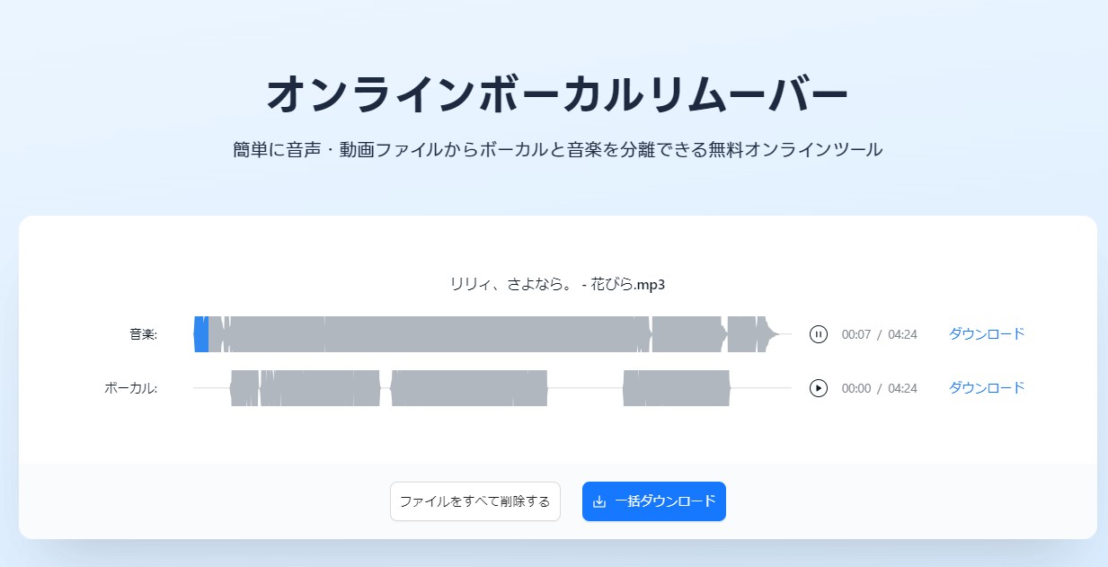Click the ボーカル: track label
Image resolution: width=1108 pixels, height=567 pixels.
tap(130, 388)
